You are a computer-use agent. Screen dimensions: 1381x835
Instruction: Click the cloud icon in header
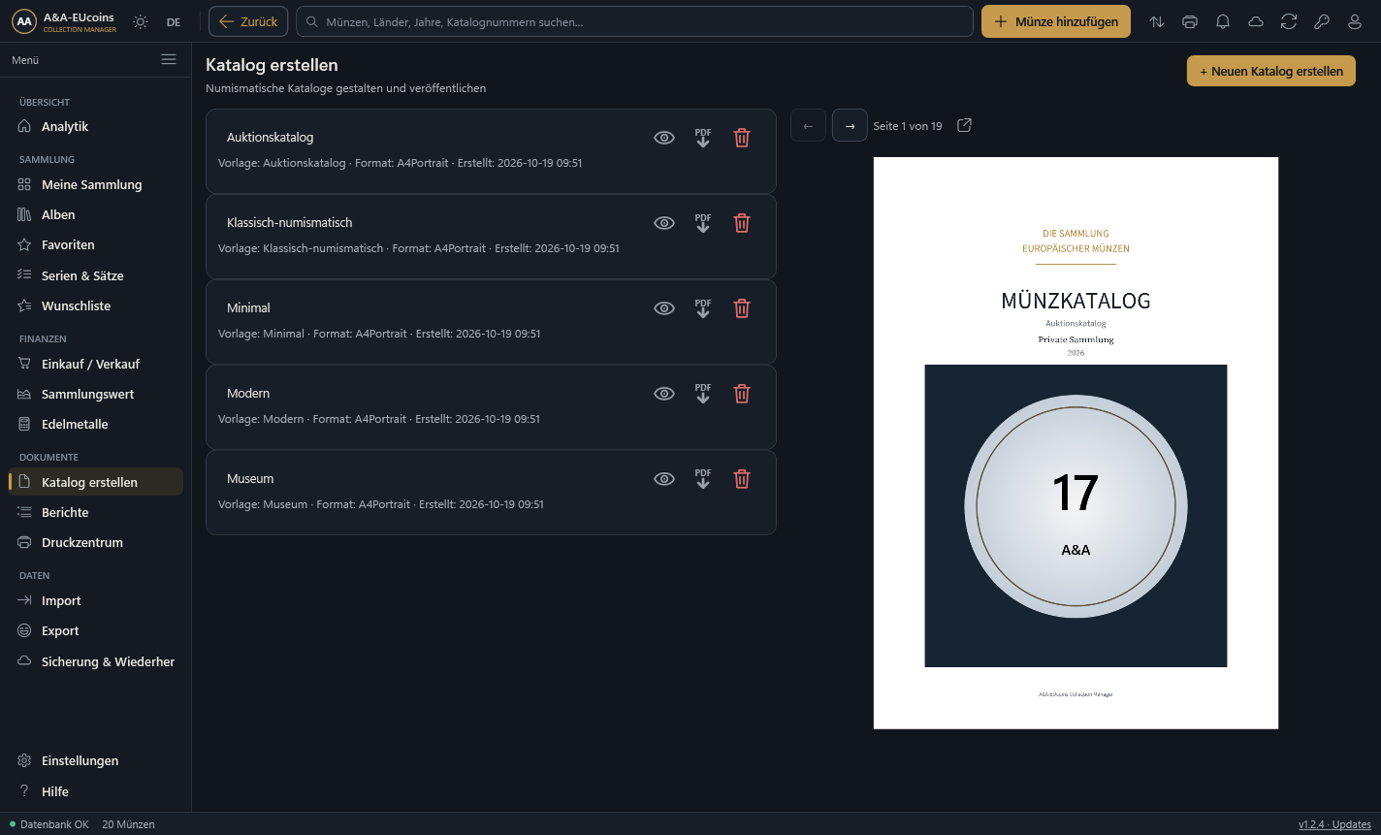click(1256, 21)
